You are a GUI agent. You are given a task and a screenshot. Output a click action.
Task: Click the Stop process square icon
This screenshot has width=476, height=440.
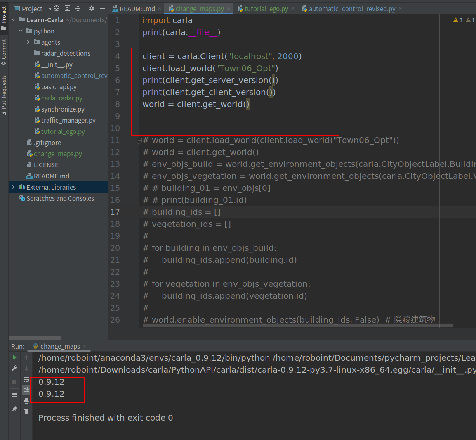[14, 382]
